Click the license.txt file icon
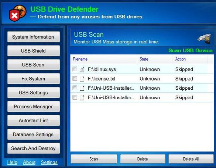This screenshot has height=168, width=216. tap(82, 79)
